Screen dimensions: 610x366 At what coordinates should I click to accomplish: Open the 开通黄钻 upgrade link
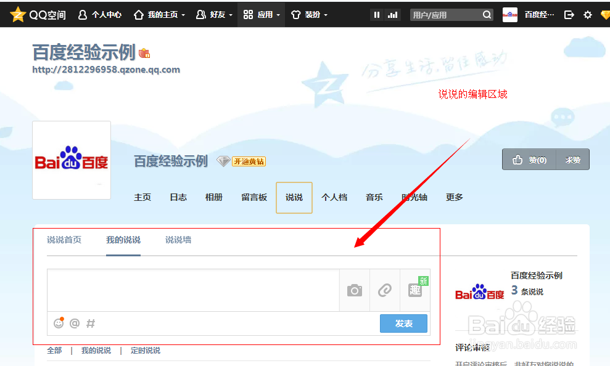pos(249,161)
